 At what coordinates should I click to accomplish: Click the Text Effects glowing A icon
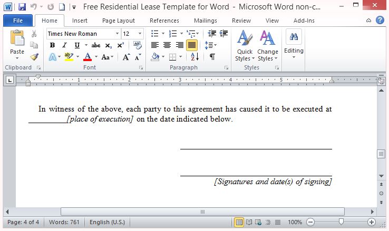tap(52, 57)
